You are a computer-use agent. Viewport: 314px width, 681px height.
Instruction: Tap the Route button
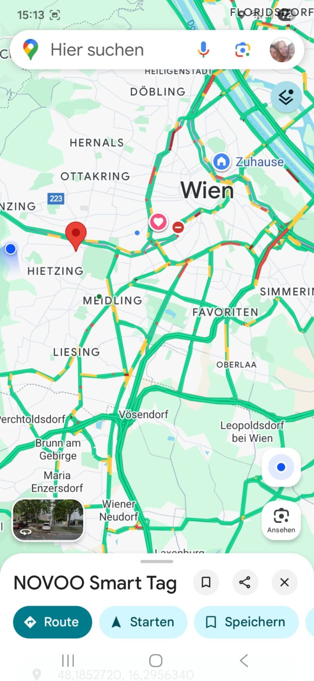coord(52,622)
